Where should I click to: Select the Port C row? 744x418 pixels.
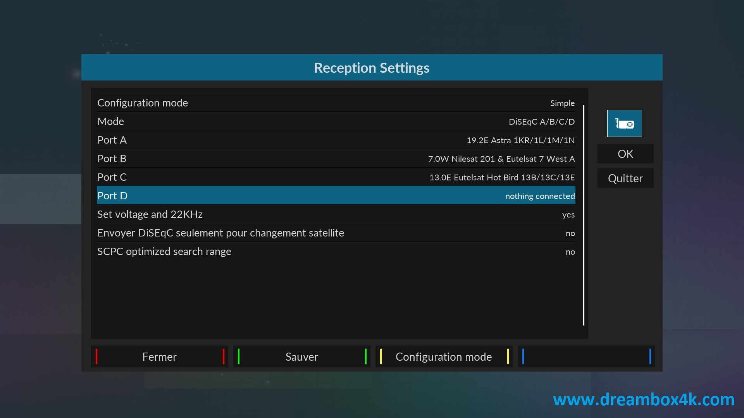(x=336, y=177)
